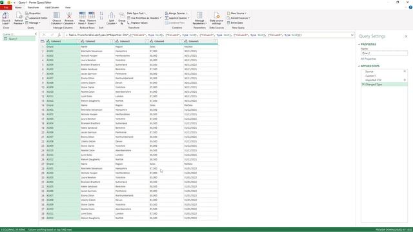Close the Query Settings pane

[406, 36]
